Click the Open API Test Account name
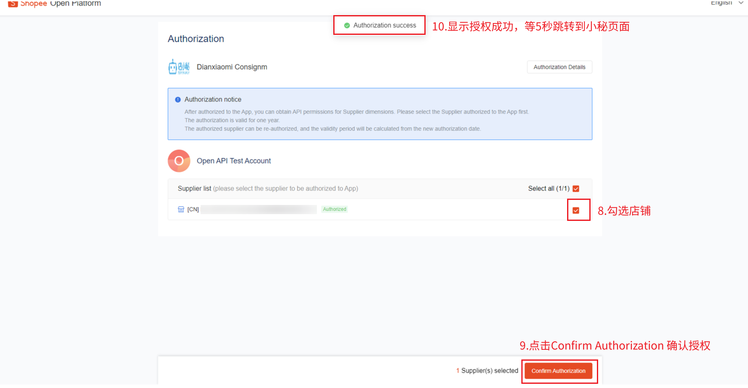The image size is (748, 388). click(234, 161)
